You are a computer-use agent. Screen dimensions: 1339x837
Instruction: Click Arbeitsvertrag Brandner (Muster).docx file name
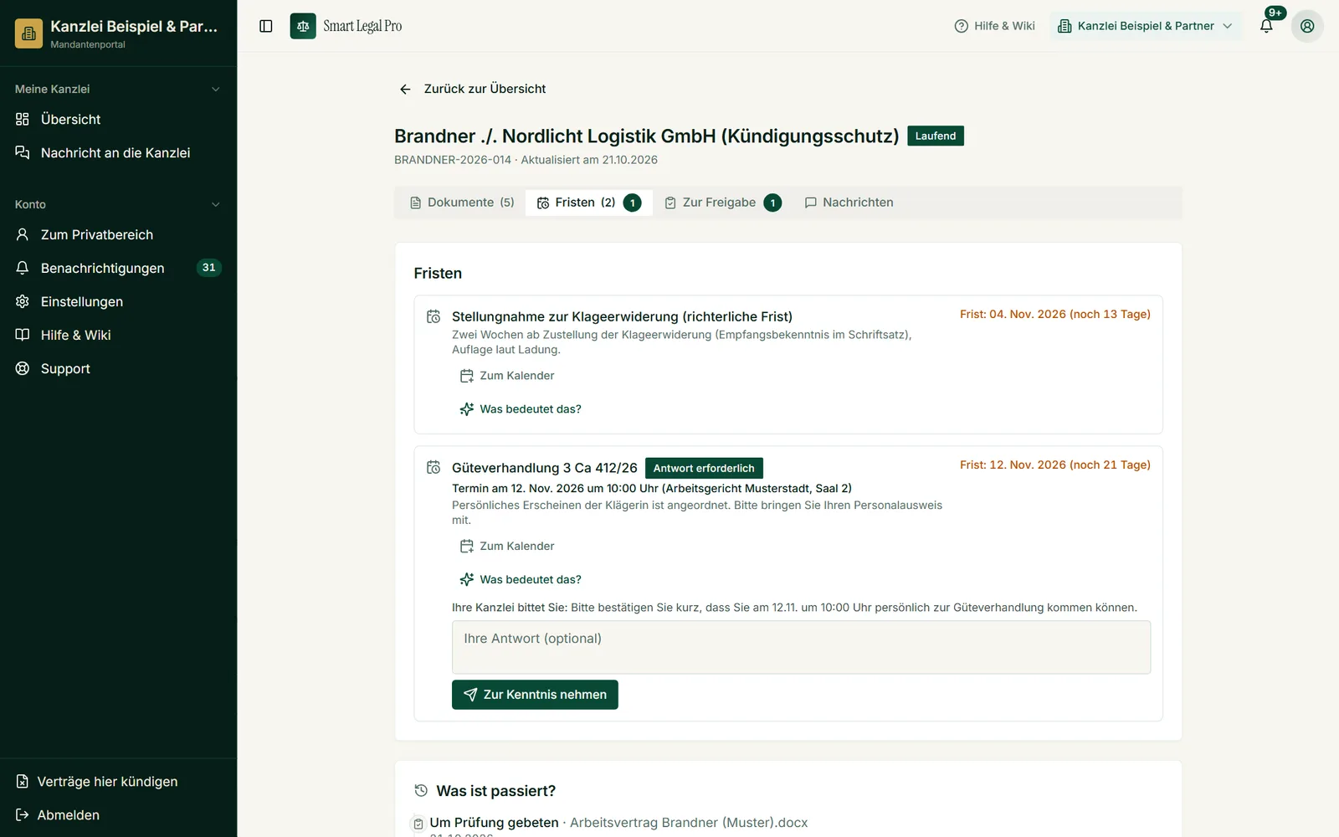tap(689, 823)
